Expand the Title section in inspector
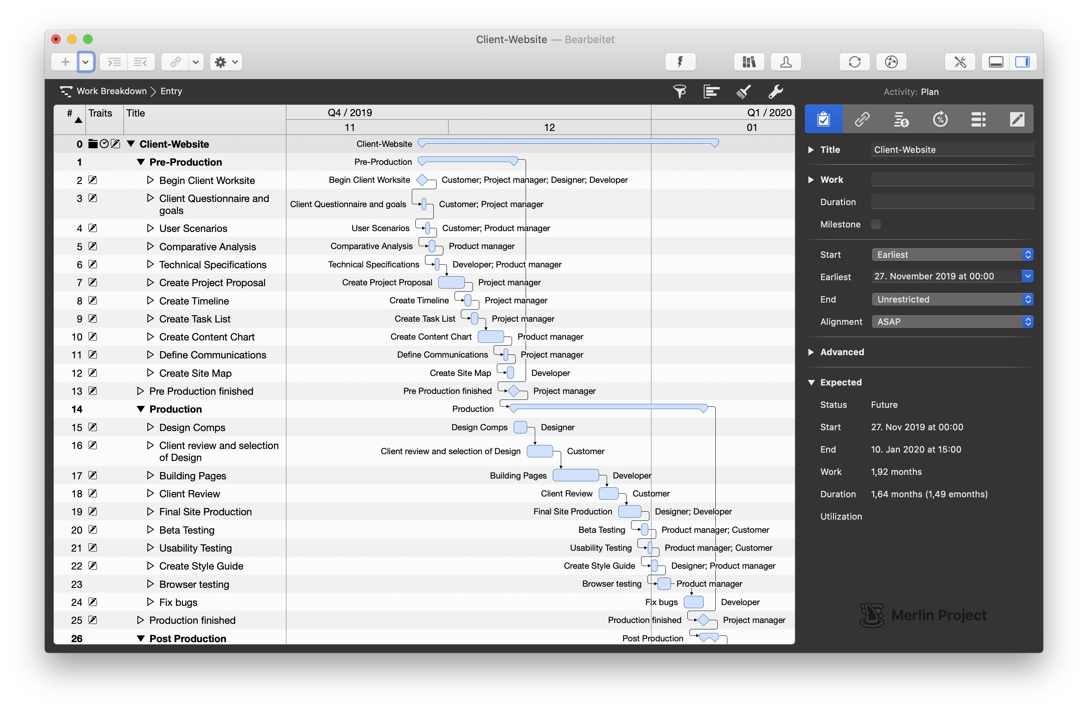Image resolution: width=1088 pixels, height=712 pixels. (811, 150)
